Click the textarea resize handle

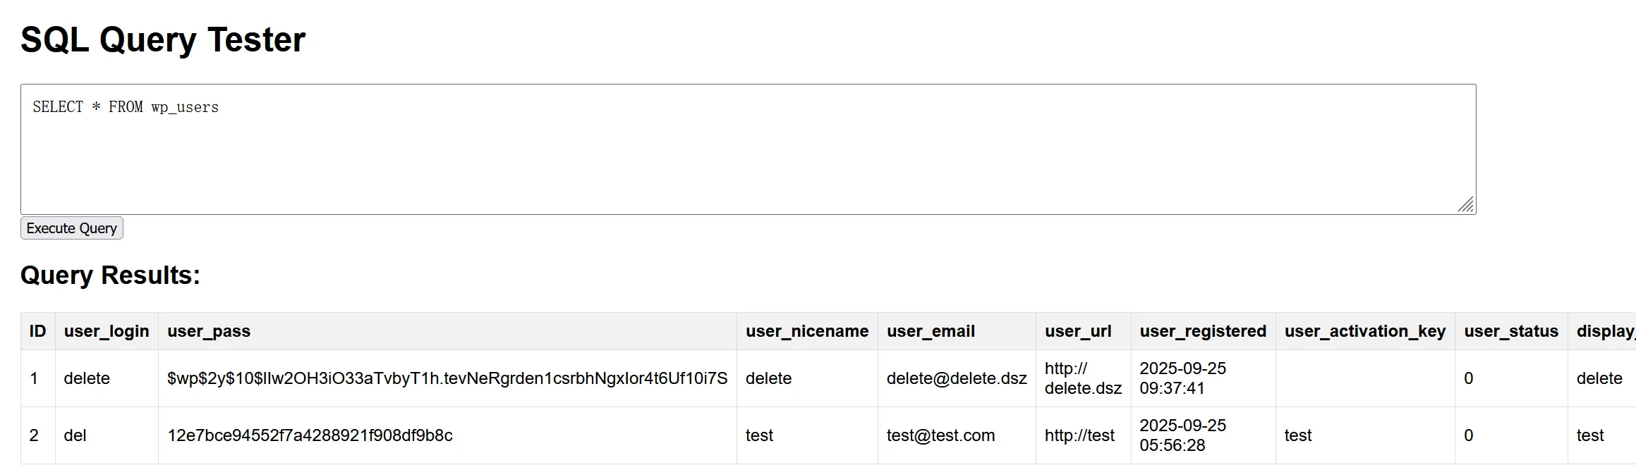pos(1466,205)
